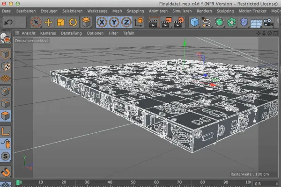The width and height of the screenshot is (281, 187).
Task: Open the viewport Filter menu
Action: click(x=113, y=33)
